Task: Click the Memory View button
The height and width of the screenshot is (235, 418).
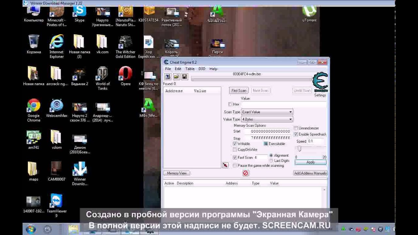Action: (177, 173)
